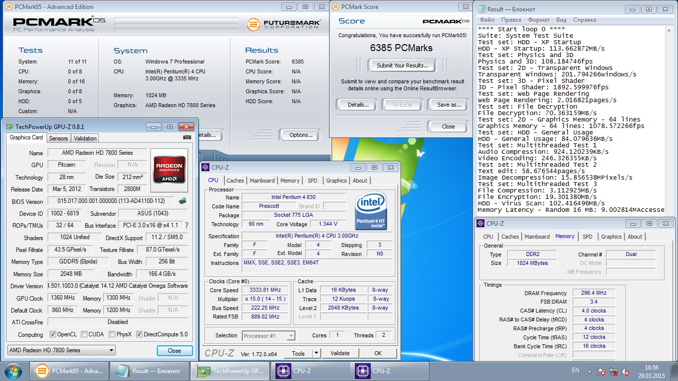Open Action Center flag tray icon
Screen dimensions: 678x381
[x=602, y=371]
